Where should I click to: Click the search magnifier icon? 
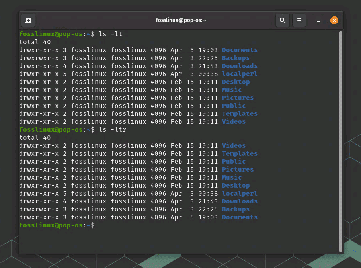pos(283,20)
